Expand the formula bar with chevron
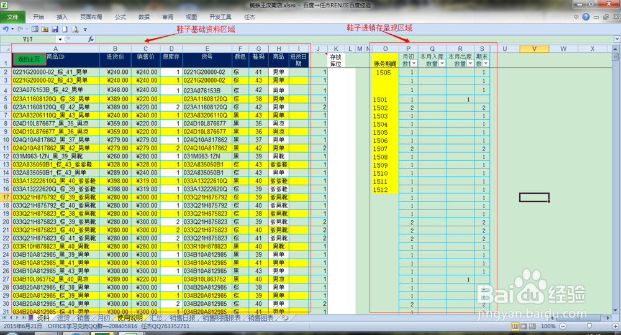The height and width of the screenshot is (335, 621). coord(617,39)
